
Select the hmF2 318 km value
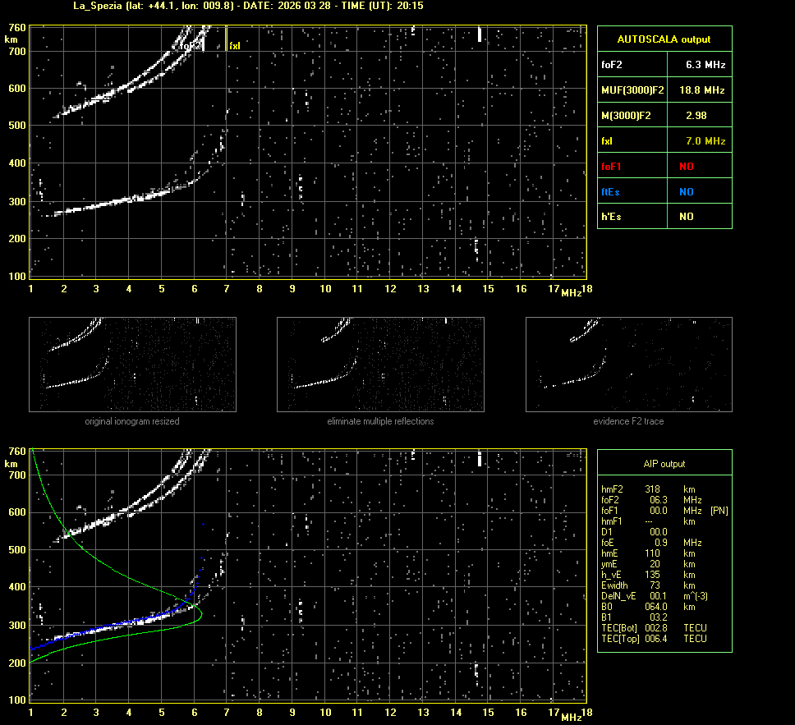point(653,489)
